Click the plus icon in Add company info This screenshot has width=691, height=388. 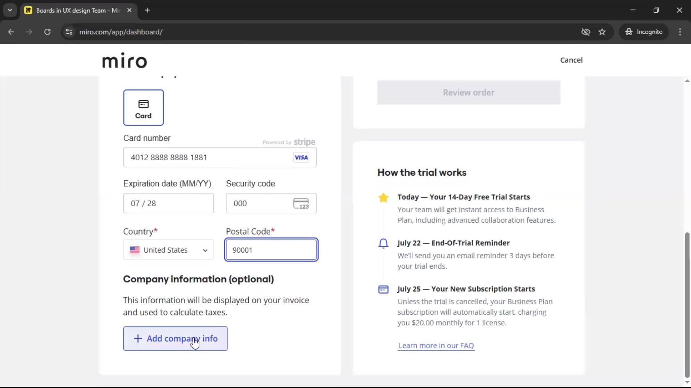138,338
